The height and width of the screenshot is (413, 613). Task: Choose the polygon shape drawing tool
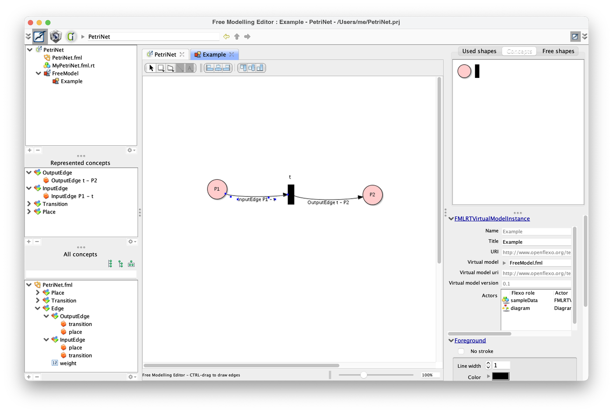[x=170, y=68]
